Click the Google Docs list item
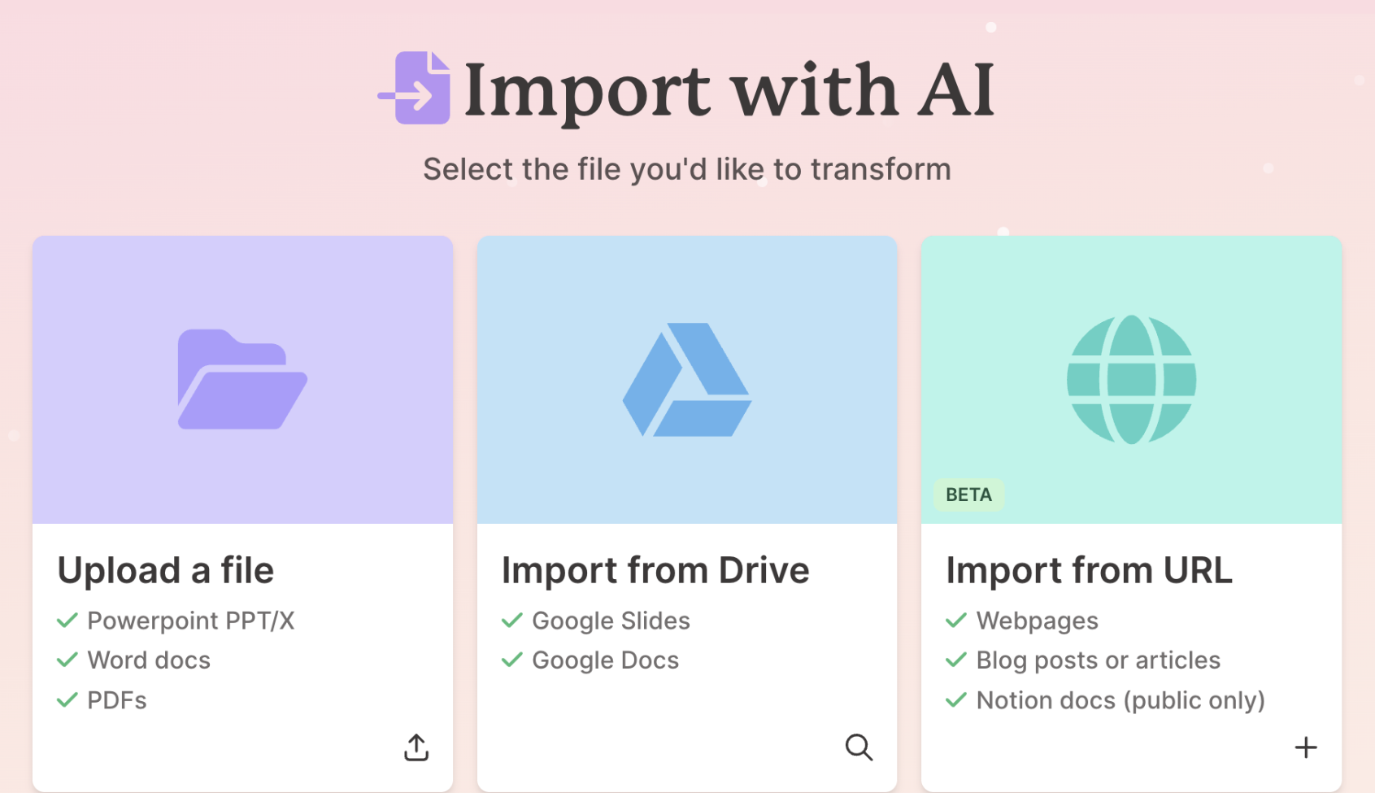1375x793 pixels. pyautogui.click(x=605, y=660)
